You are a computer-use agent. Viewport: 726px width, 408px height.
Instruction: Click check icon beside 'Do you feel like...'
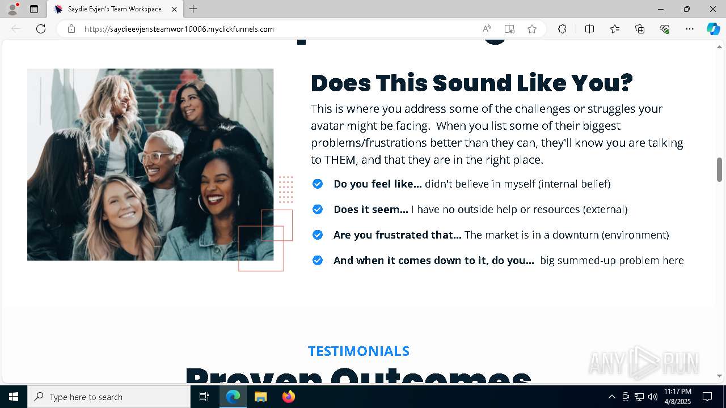318,184
